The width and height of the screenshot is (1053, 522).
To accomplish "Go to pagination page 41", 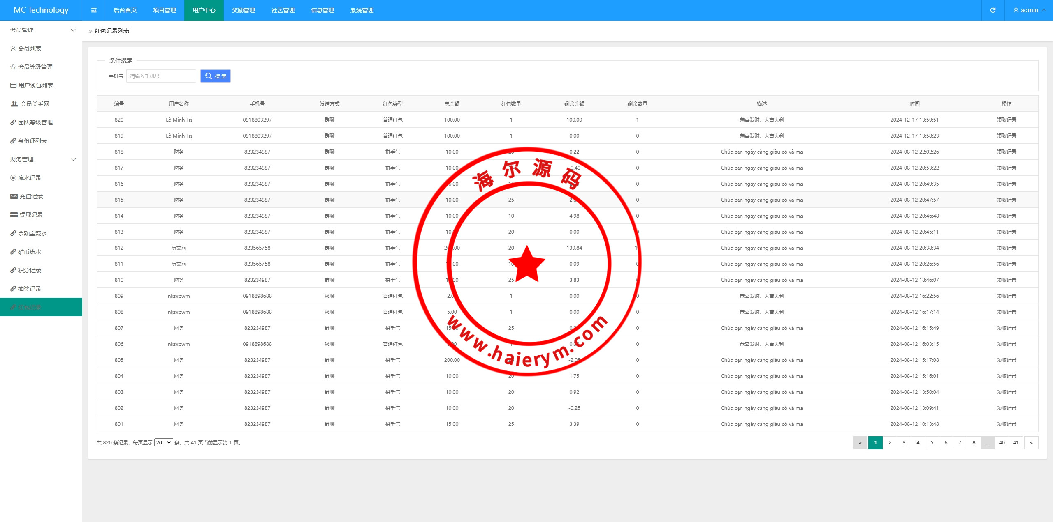I will click(1016, 442).
